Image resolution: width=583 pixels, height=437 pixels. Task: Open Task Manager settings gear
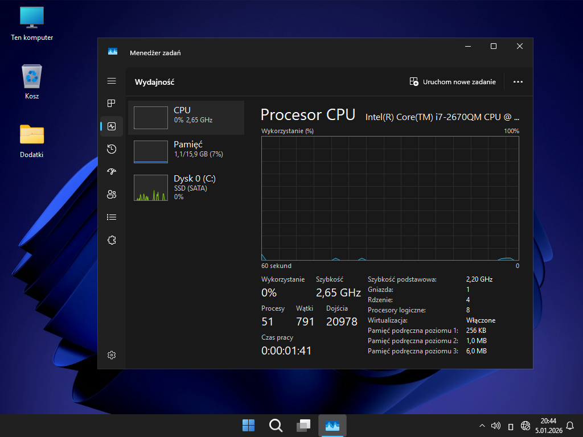point(112,355)
